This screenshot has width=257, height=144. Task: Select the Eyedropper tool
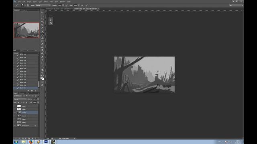[x=42, y=28]
